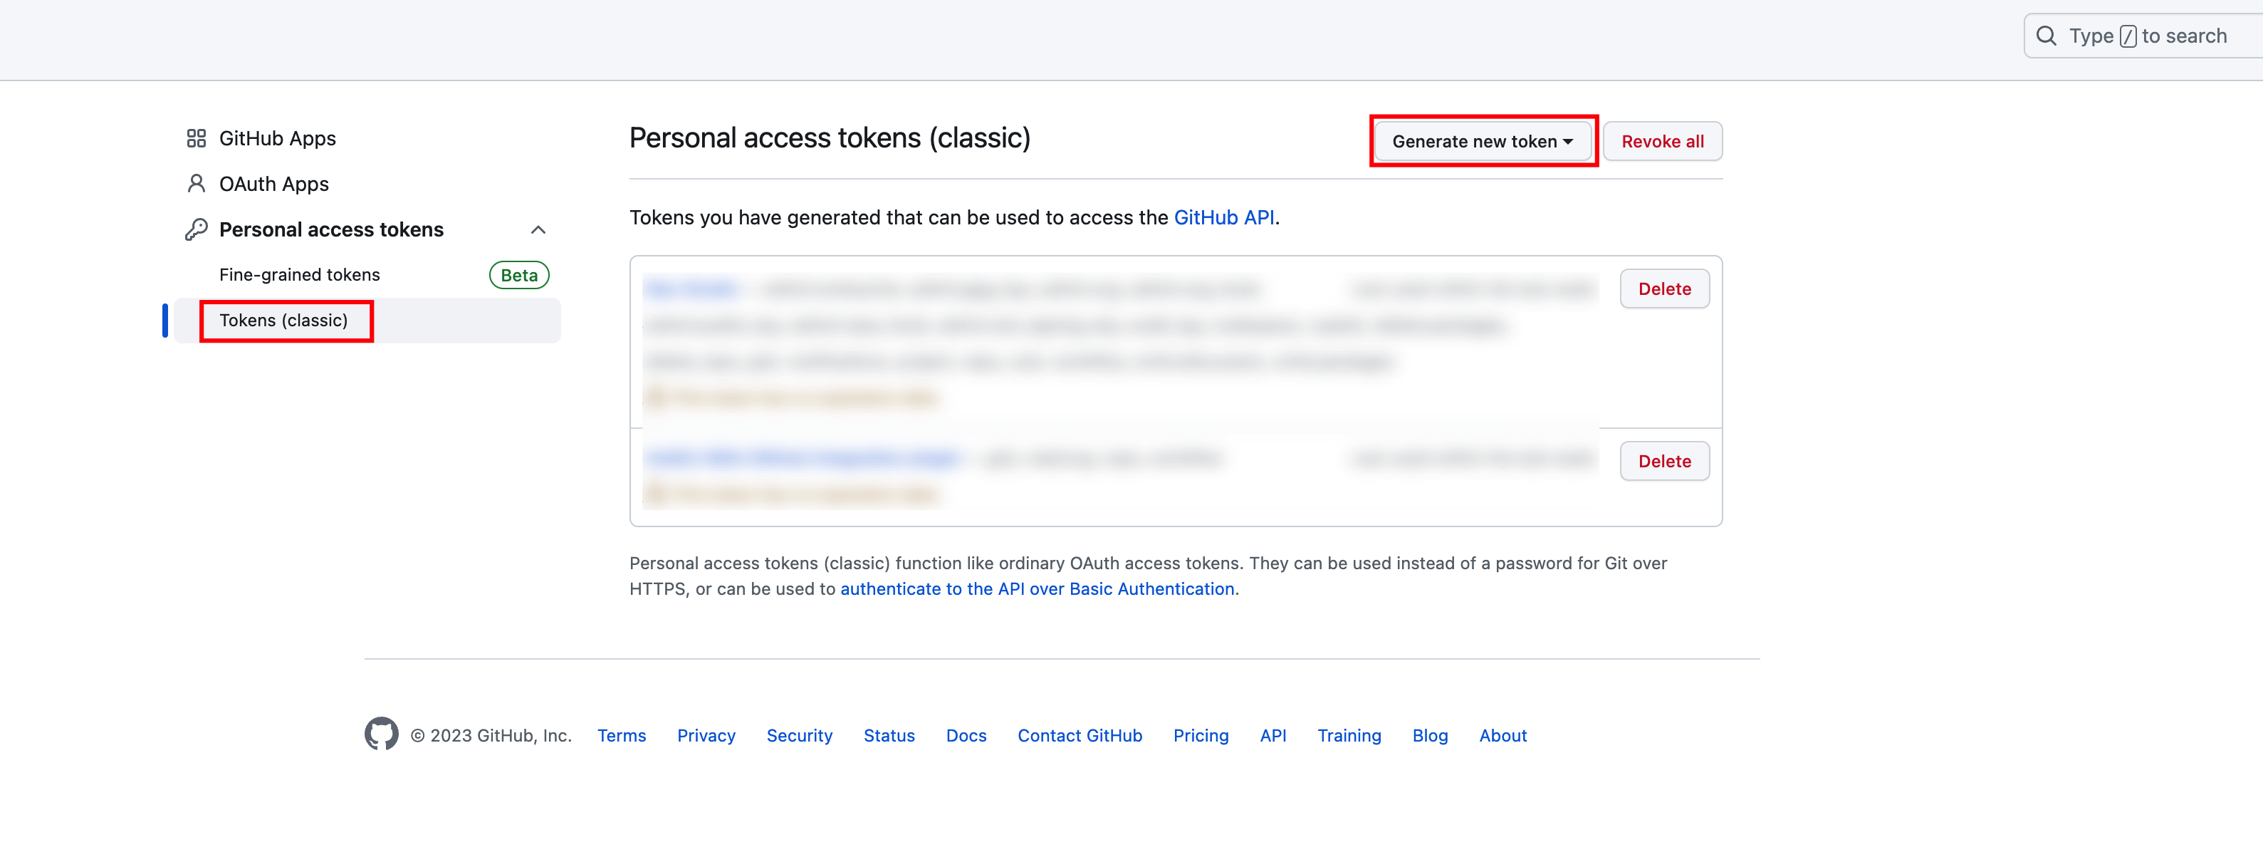Visit the Pricing link in the footer
Screen dimensions: 2263x852
tap(1201, 735)
